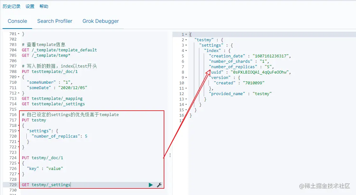The image size is (356, 195).
Task: Collapse fold arrow at editor line 701
Action: (19, 34)
